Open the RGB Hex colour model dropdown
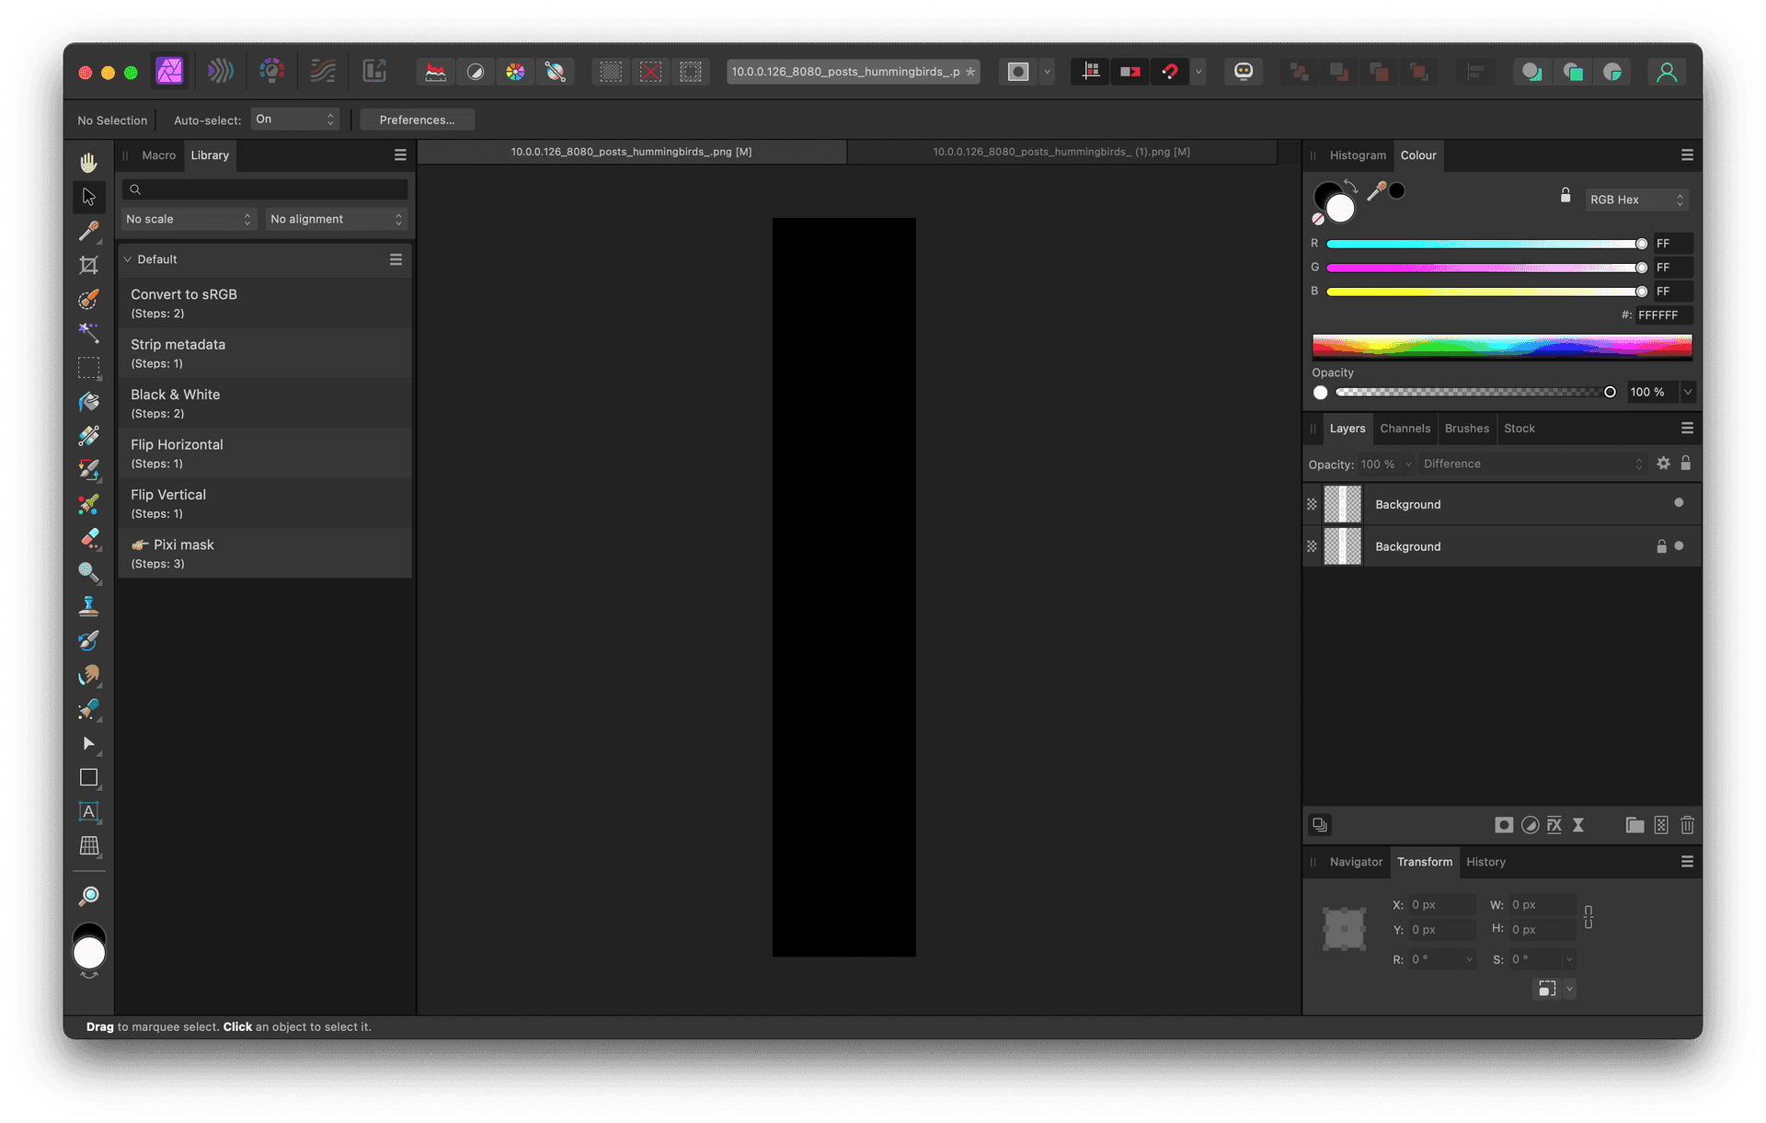Viewport: 1766px width, 1123px height. pyautogui.click(x=1635, y=200)
